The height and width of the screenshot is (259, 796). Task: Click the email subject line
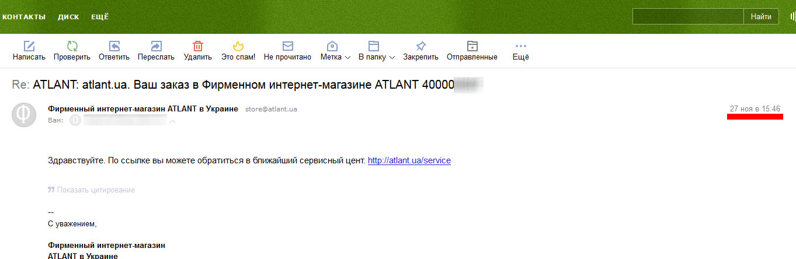pyautogui.click(x=248, y=85)
